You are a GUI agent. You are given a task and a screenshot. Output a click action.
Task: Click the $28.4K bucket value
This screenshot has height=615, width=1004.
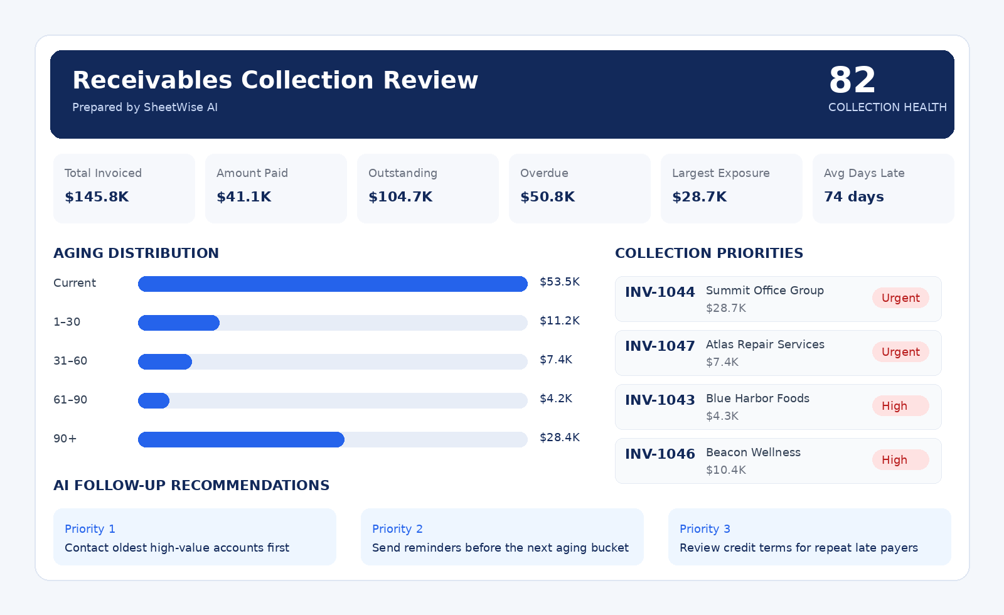click(560, 437)
